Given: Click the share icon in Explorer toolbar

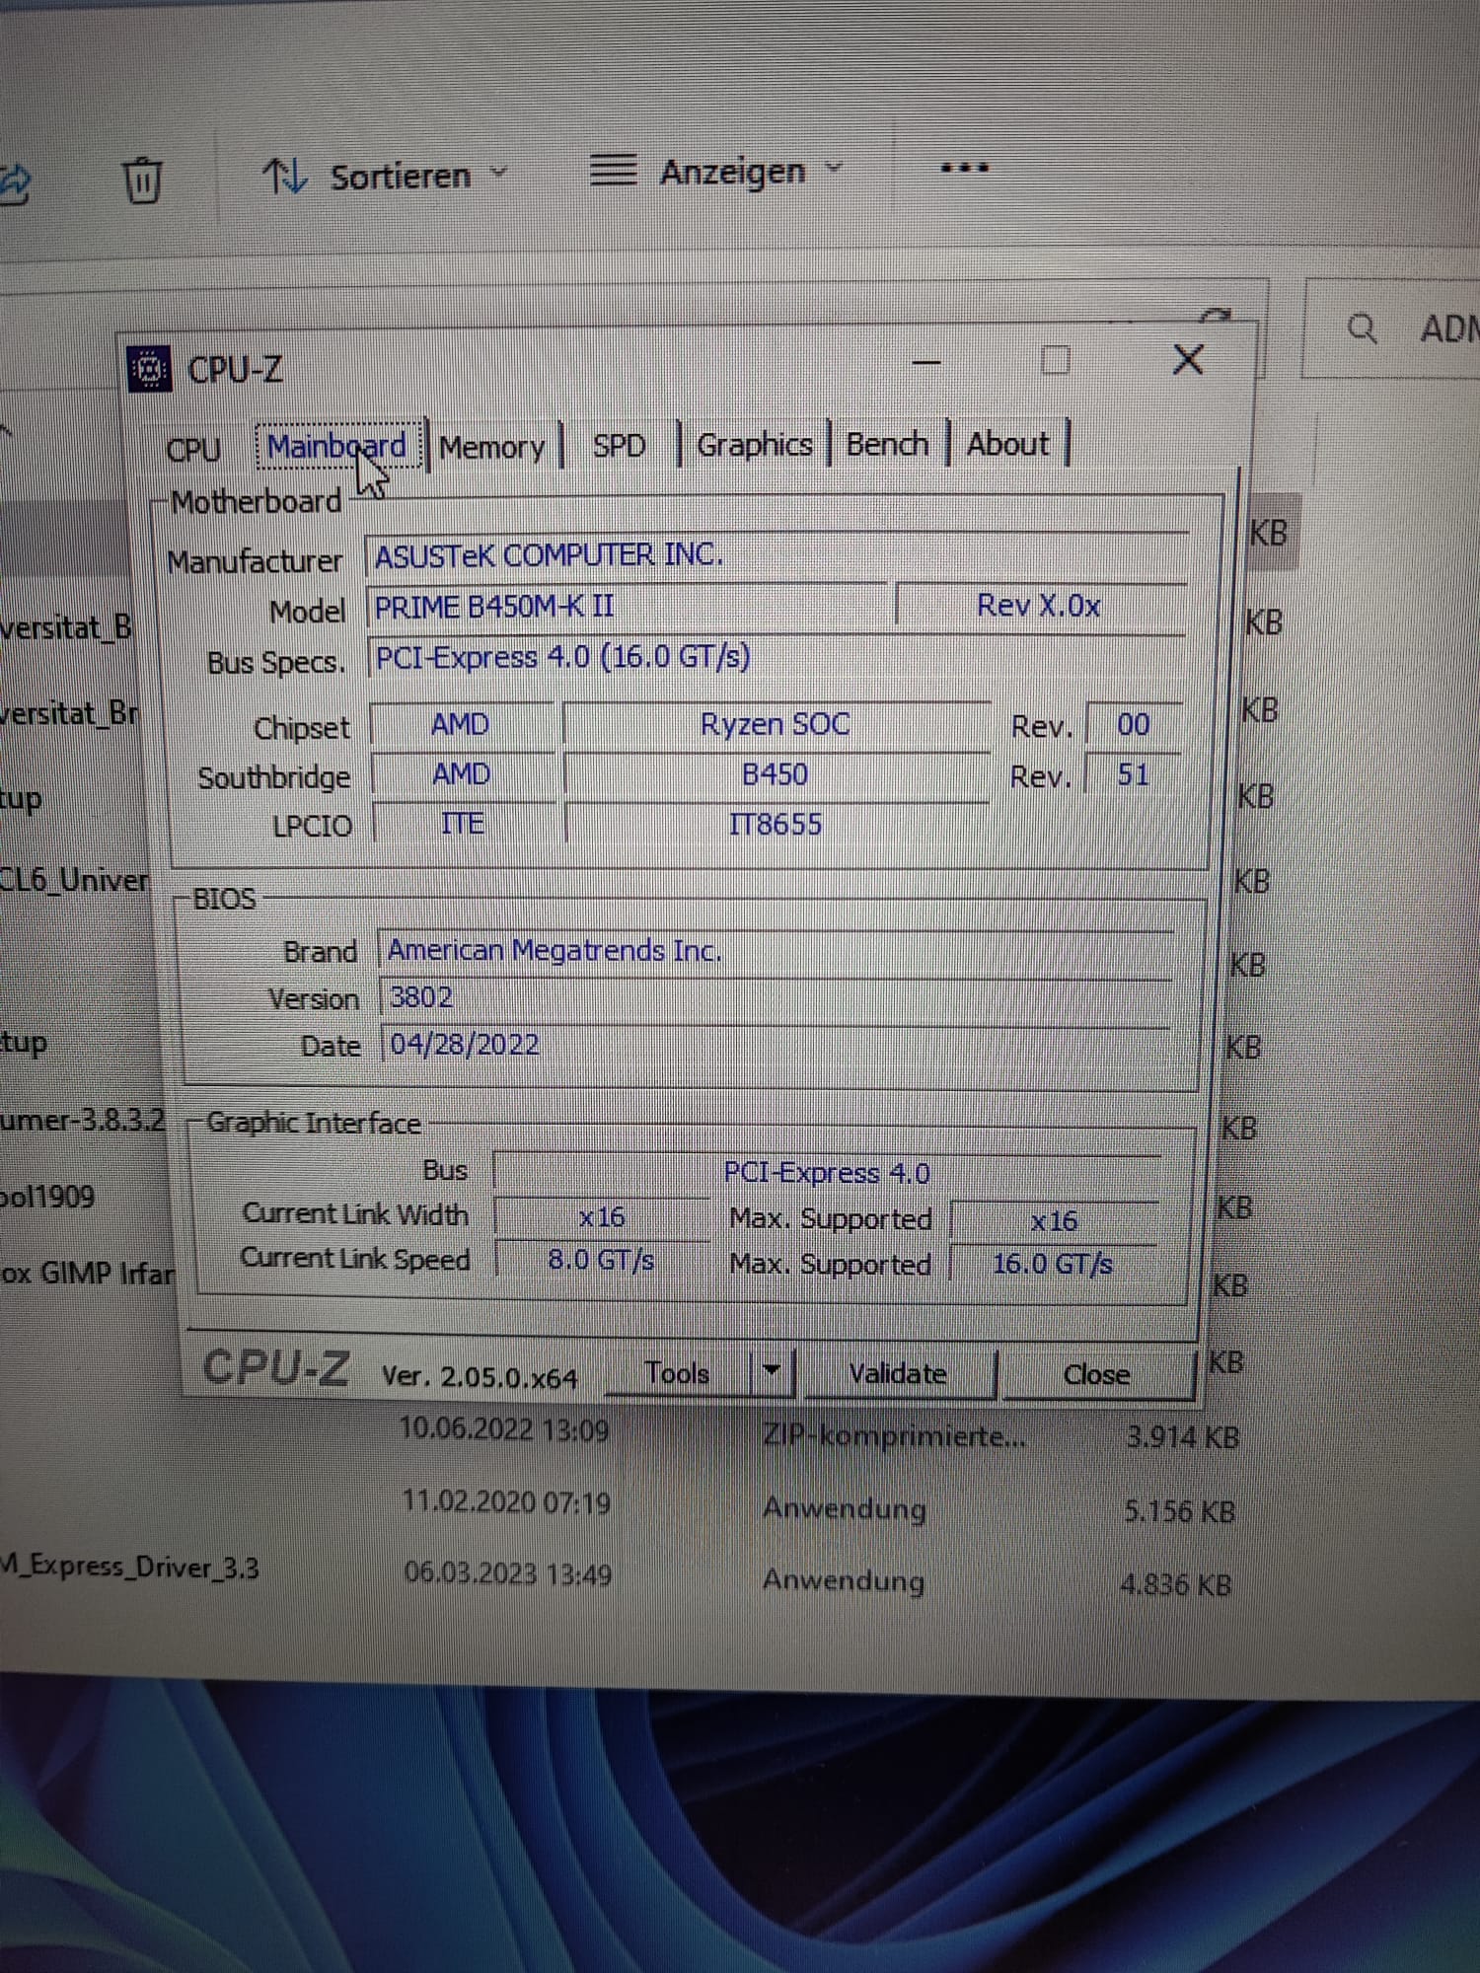Looking at the screenshot, I should (14, 183).
